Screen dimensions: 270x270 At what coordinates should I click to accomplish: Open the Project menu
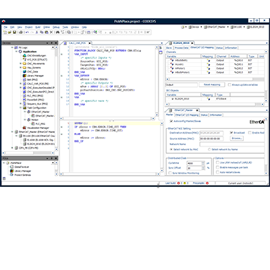[x=28, y=27]
